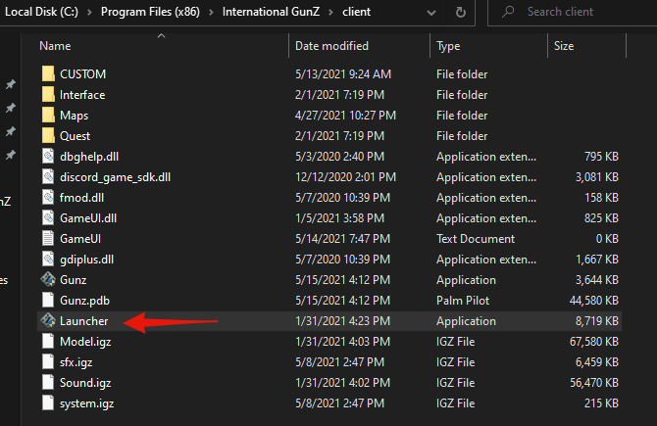This screenshot has width=657, height=426.
Task: Select the discord_game_sdk.dll file name
Action: pos(115,177)
